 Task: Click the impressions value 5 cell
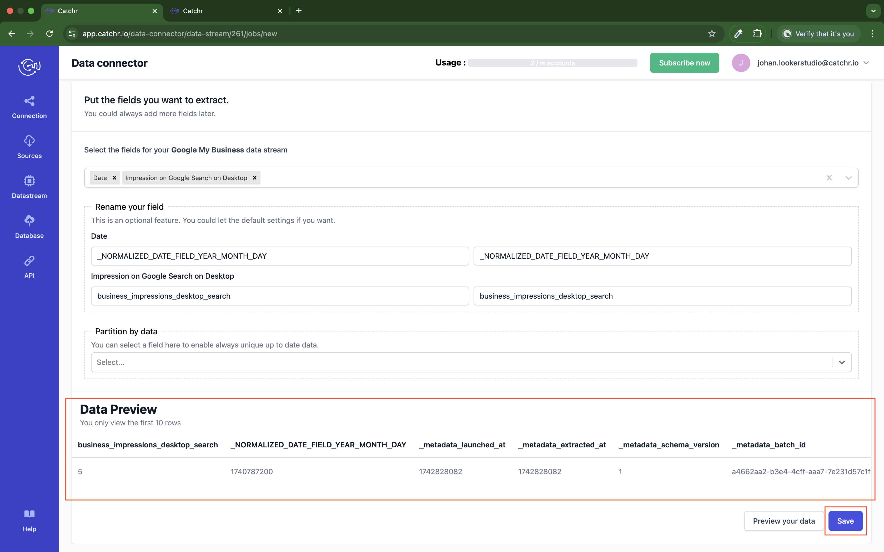pyautogui.click(x=80, y=471)
